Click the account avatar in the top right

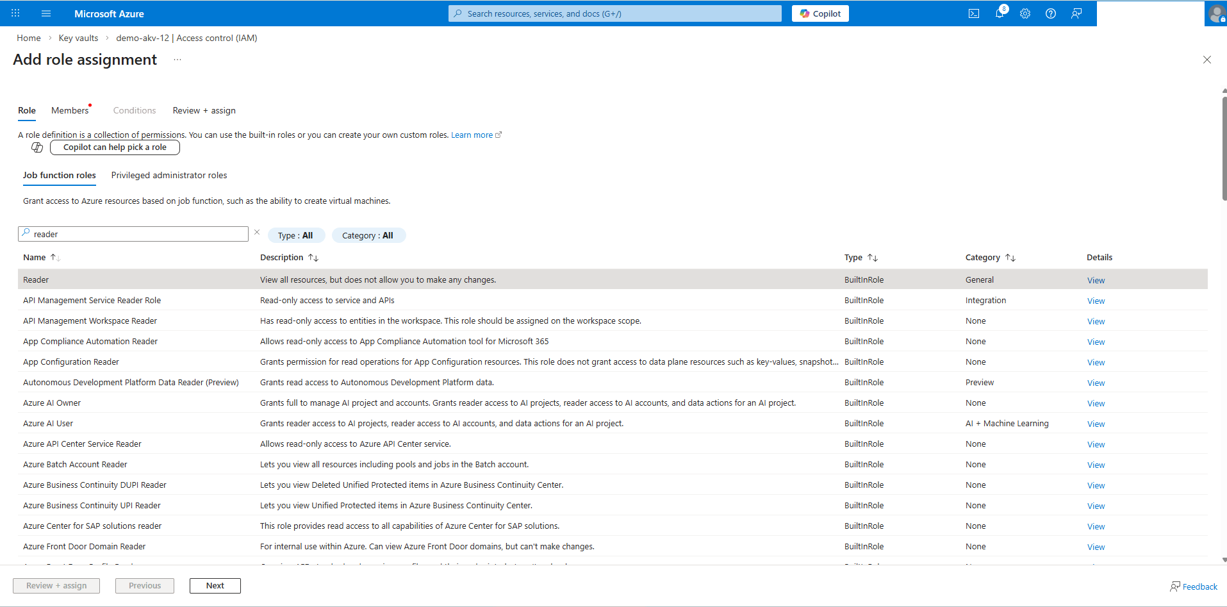click(x=1217, y=13)
